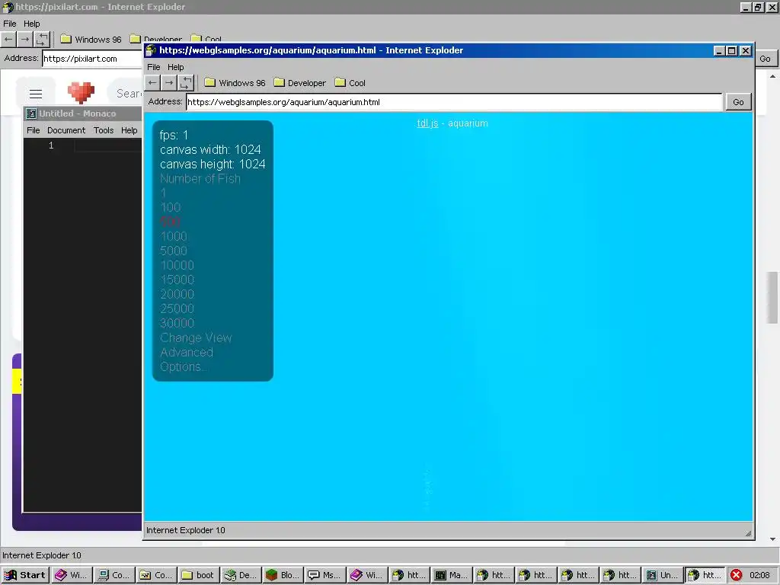Set number of fish to 10000

coord(177,265)
